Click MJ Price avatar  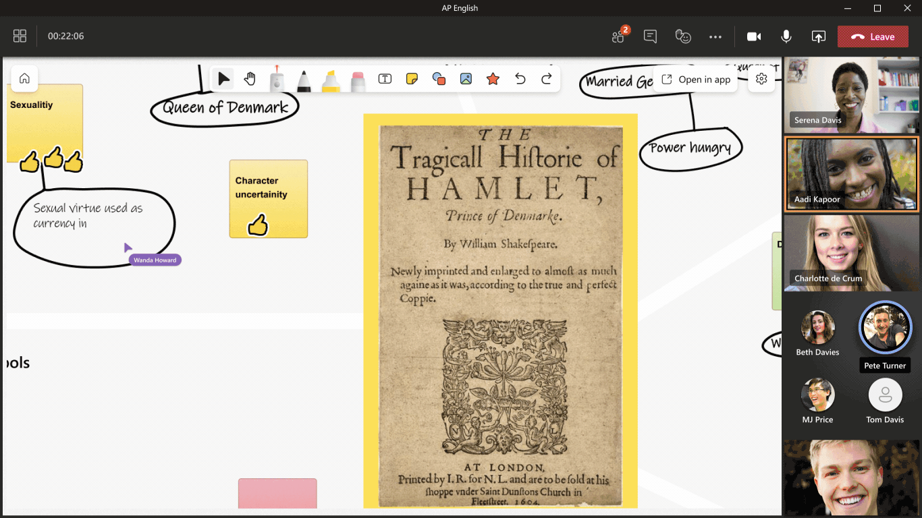817,395
